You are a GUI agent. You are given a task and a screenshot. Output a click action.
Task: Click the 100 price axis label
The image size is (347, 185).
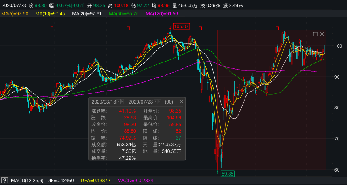pos(338,46)
